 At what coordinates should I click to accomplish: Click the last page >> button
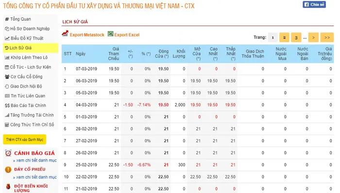click(x=327, y=38)
